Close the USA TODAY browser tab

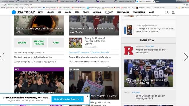[153, 1]
